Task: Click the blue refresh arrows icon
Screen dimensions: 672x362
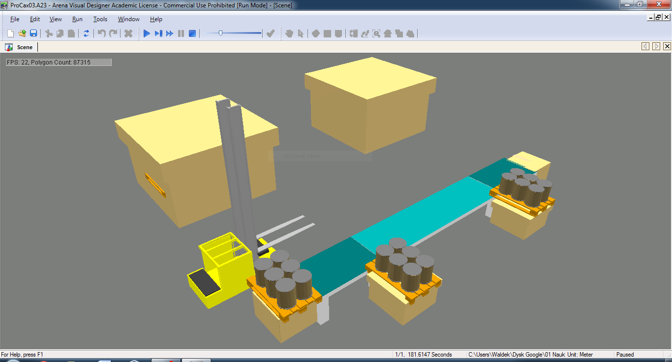Action: [x=86, y=33]
